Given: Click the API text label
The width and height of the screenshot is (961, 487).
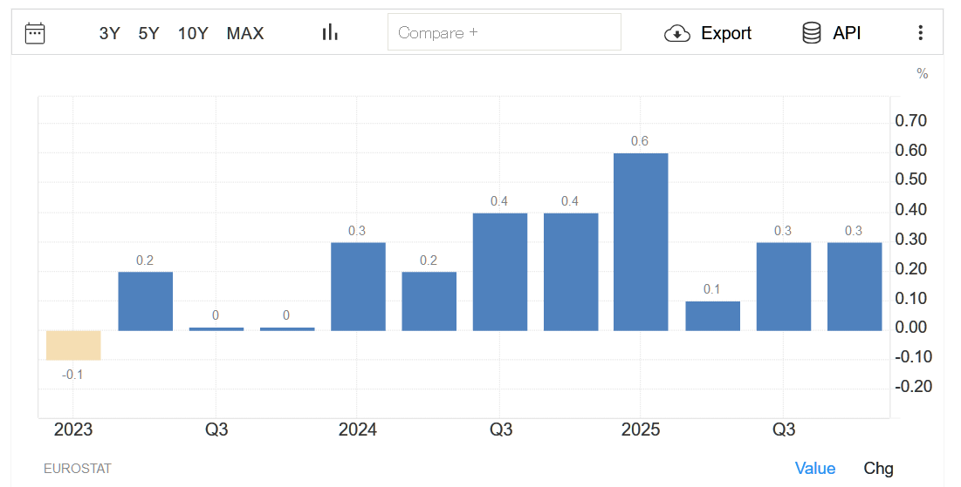Looking at the screenshot, I should click(x=847, y=33).
